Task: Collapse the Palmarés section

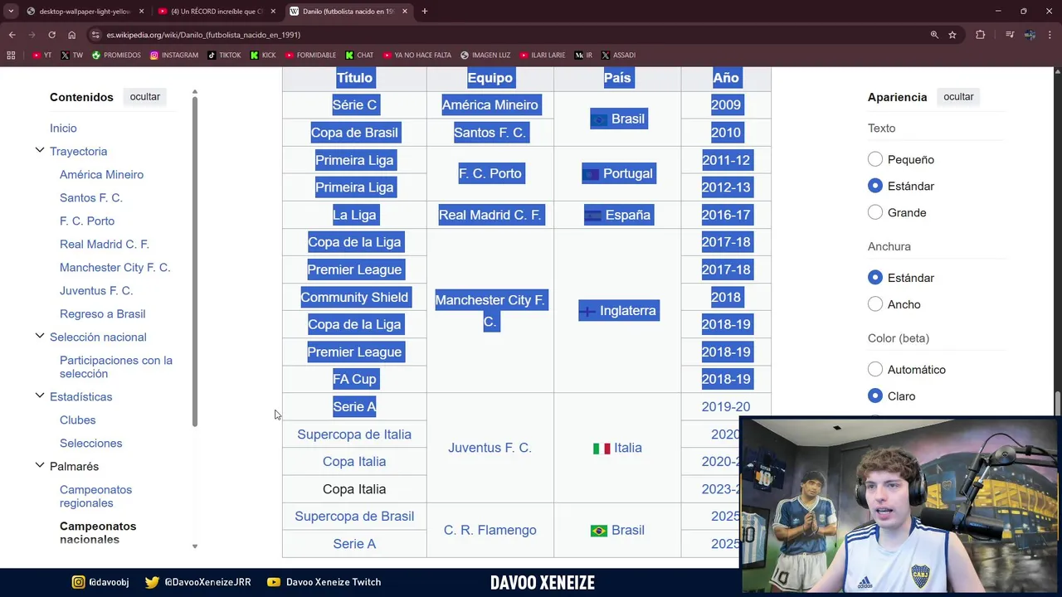Action: pyautogui.click(x=39, y=465)
